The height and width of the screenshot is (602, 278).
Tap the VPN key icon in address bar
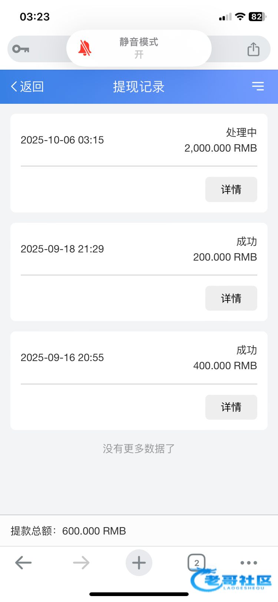click(21, 49)
